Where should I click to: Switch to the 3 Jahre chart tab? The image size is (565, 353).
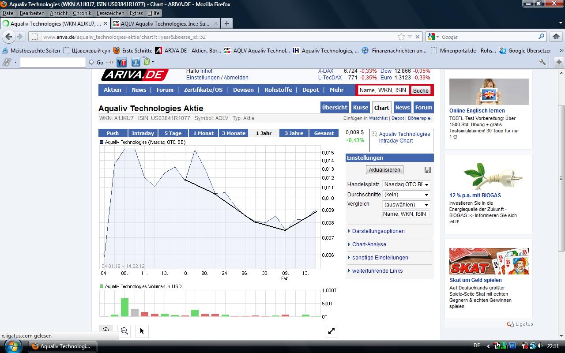point(294,132)
